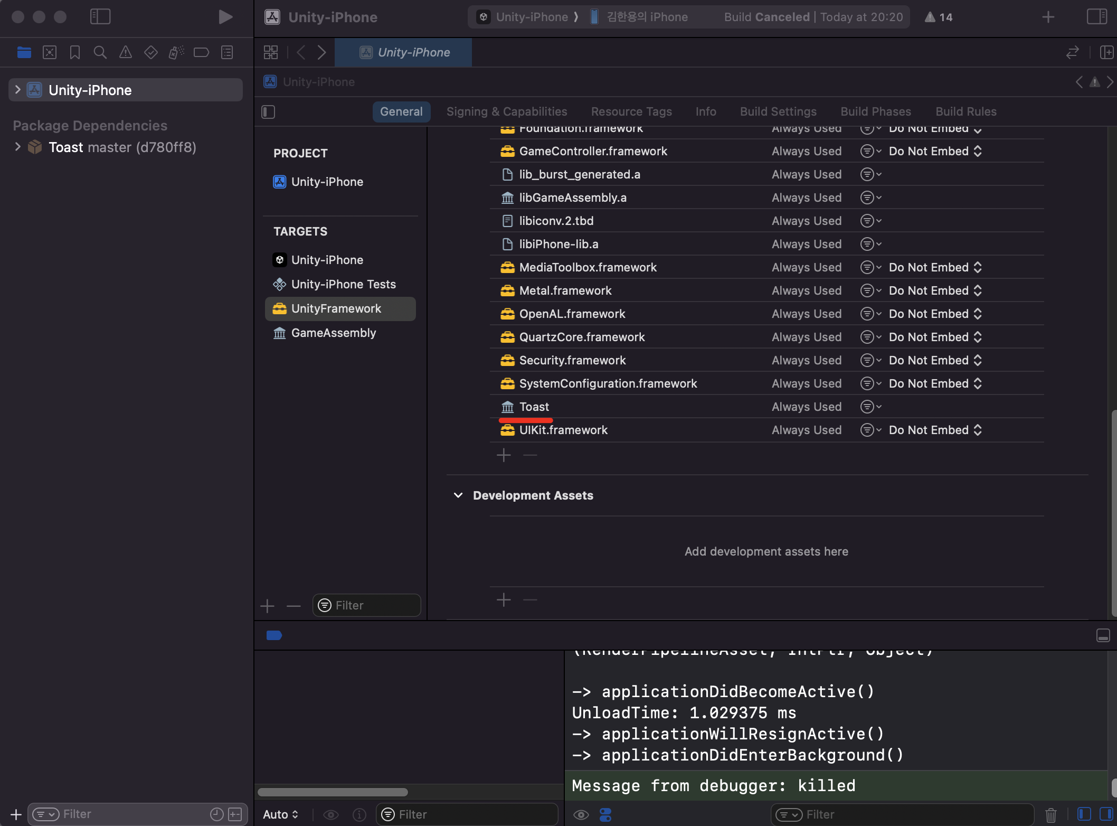1117x826 pixels.
Task: Open the Test navigator diamond icon
Action: point(151,52)
